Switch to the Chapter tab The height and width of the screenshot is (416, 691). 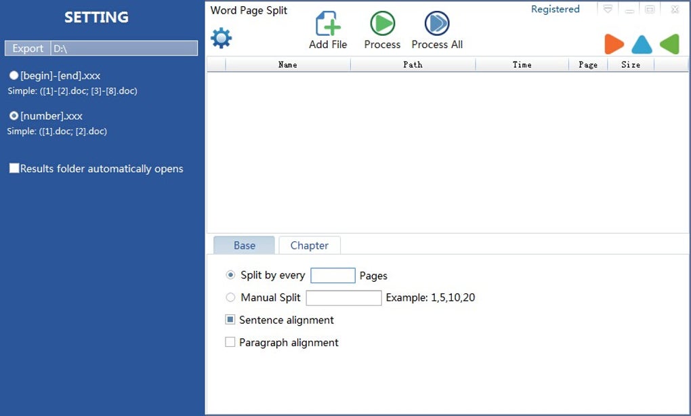point(310,245)
